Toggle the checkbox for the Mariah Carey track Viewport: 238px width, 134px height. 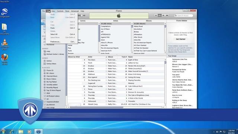106,104
